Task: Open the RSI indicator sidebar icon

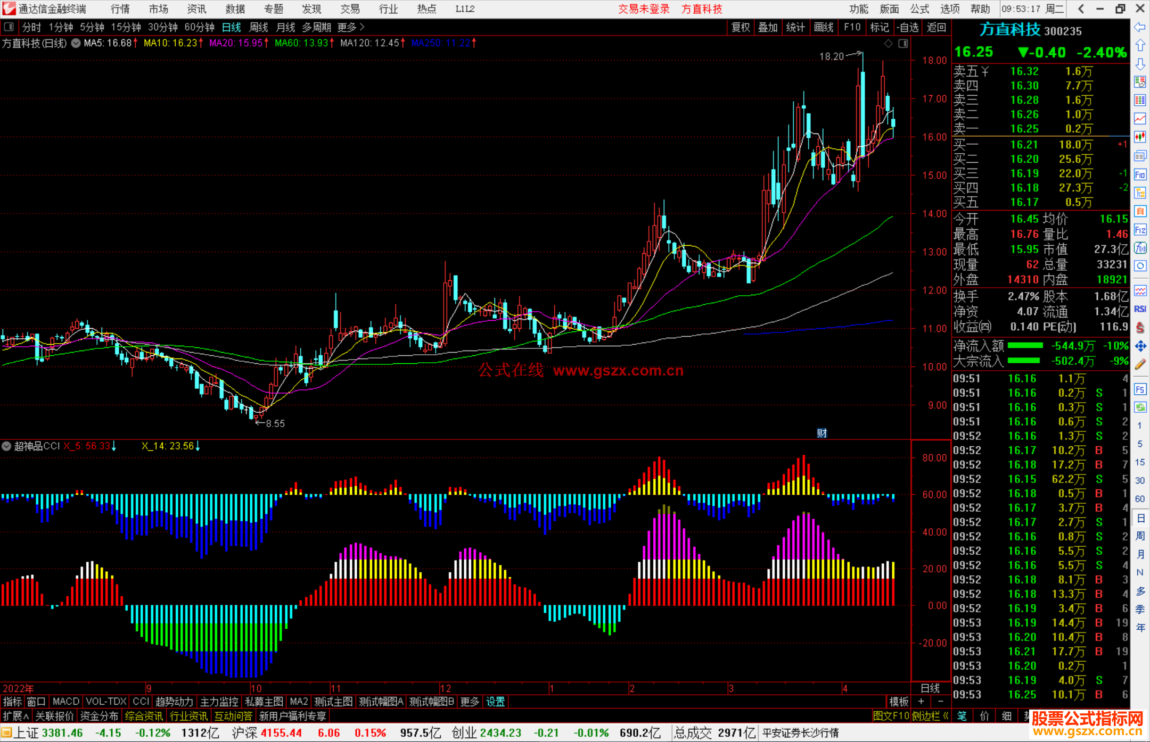Action: (x=1140, y=309)
